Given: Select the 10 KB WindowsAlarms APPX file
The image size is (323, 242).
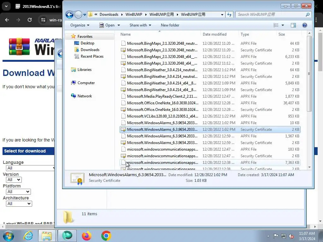Looking at the screenshot, I should pos(210,123).
